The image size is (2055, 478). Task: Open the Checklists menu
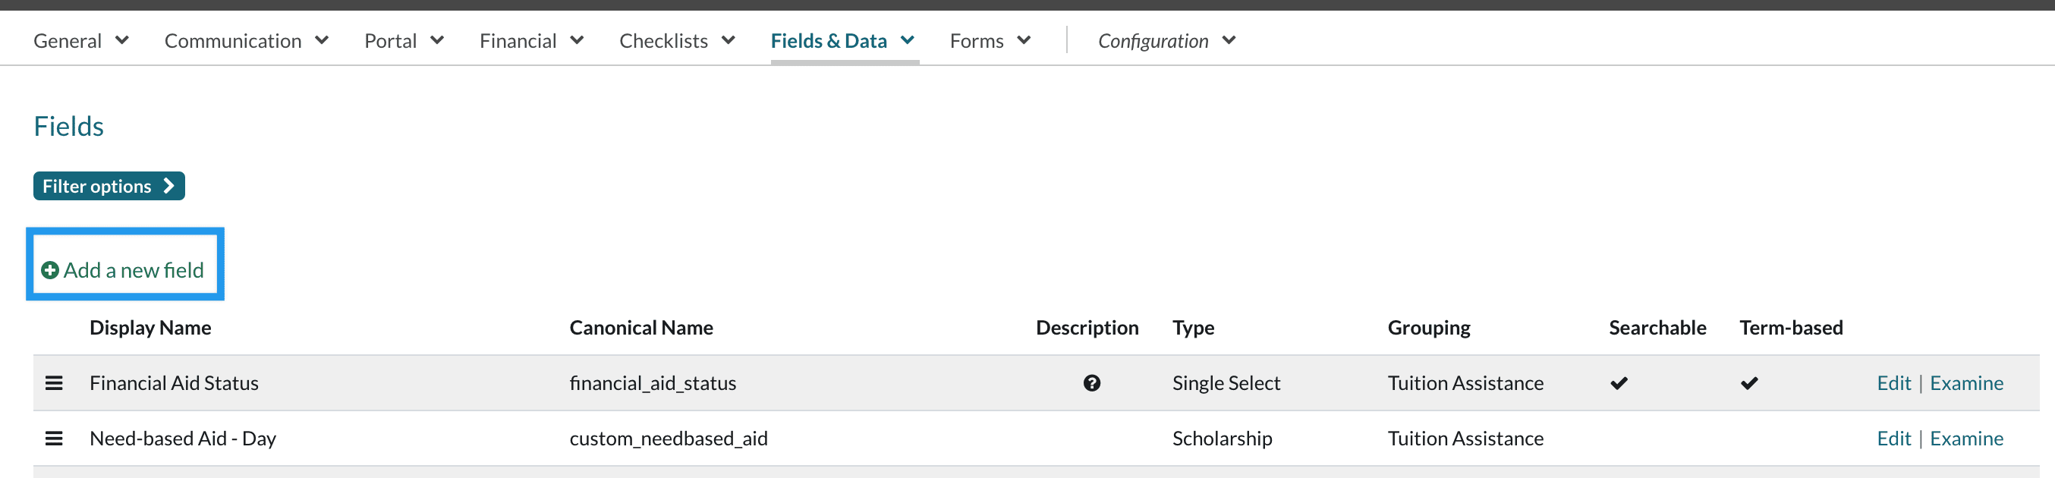click(676, 41)
